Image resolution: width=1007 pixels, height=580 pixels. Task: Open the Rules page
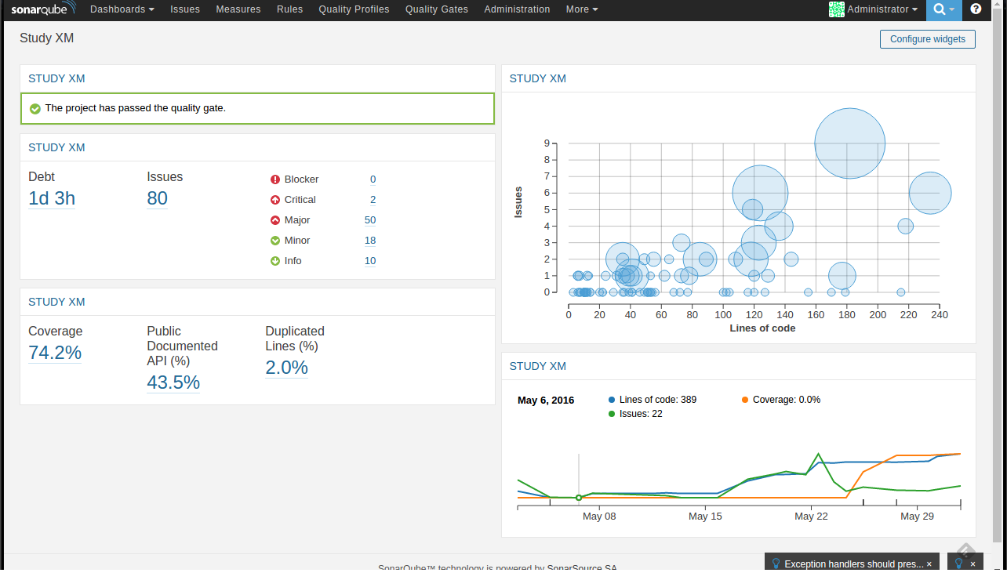coord(290,9)
